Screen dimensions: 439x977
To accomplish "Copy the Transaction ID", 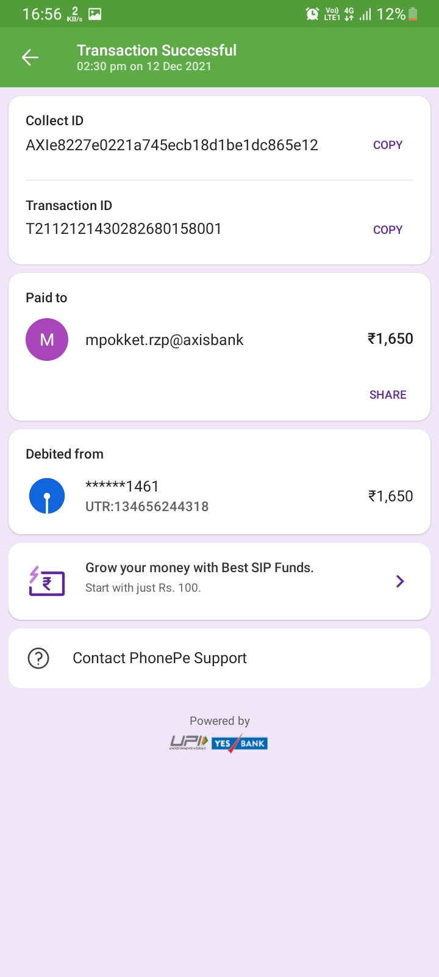I will (x=388, y=230).
